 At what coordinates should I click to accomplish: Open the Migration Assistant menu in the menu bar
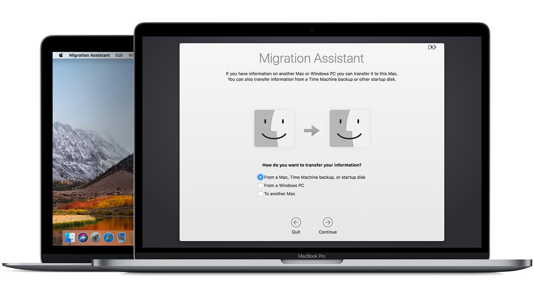coord(90,55)
